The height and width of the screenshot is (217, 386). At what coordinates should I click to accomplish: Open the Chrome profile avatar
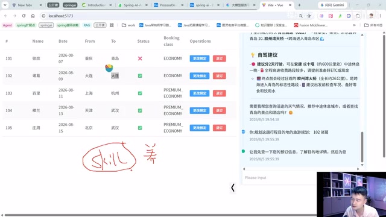(372, 16)
